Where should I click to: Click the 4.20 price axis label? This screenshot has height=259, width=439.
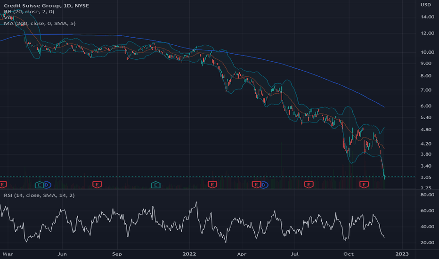point(426,144)
